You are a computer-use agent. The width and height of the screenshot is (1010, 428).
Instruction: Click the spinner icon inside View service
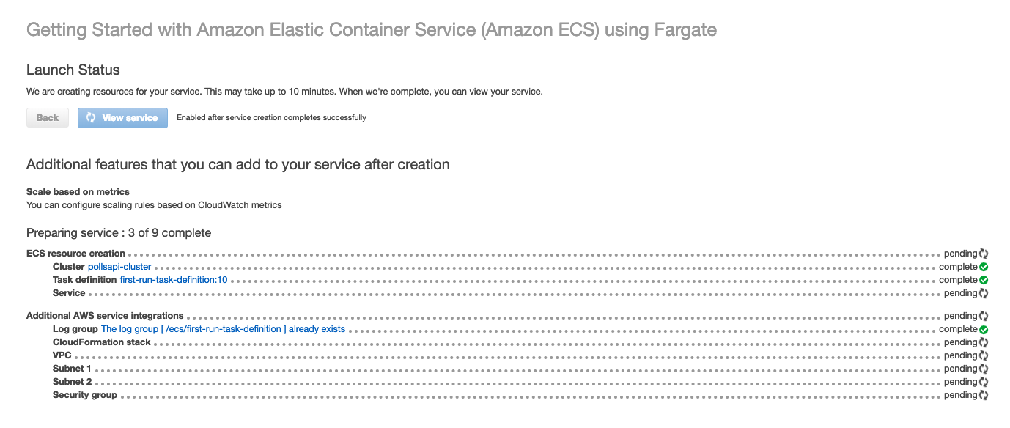pyautogui.click(x=91, y=118)
